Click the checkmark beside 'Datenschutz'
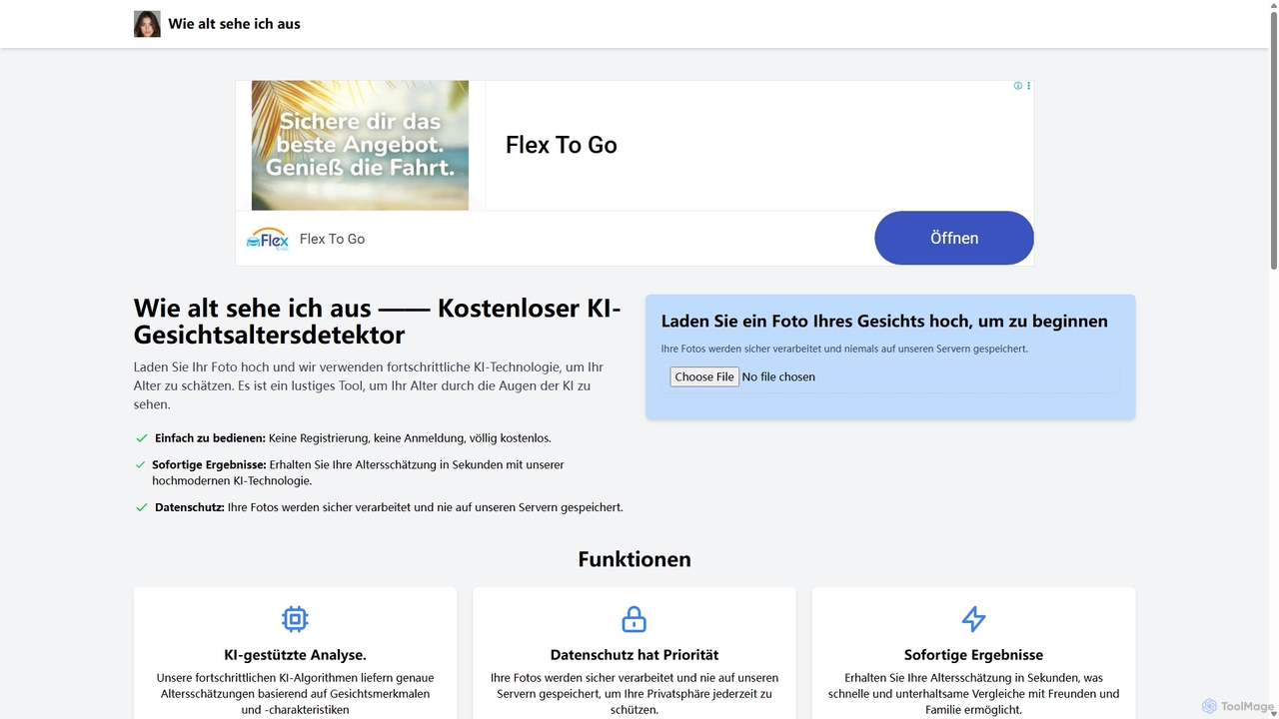This screenshot has width=1279, height=719. (x=141, y=507)
